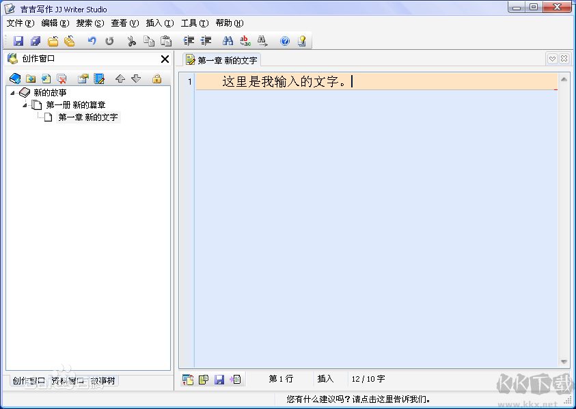Collapse the 新的故事 tree node
576x409 pixels.
click(12, 93)
